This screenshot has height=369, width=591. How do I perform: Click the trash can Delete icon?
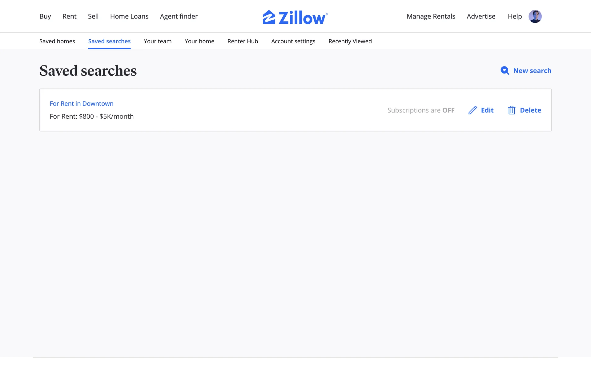(512, 110)
